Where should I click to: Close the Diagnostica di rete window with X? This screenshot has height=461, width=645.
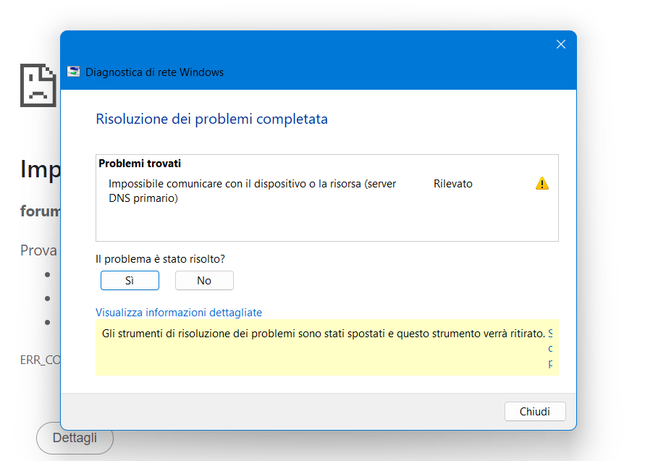click(x=561, y=44)
